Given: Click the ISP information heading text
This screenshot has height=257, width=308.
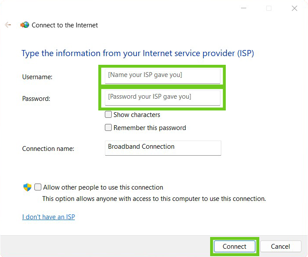Looking at the screenshot, I should (137, 53).
